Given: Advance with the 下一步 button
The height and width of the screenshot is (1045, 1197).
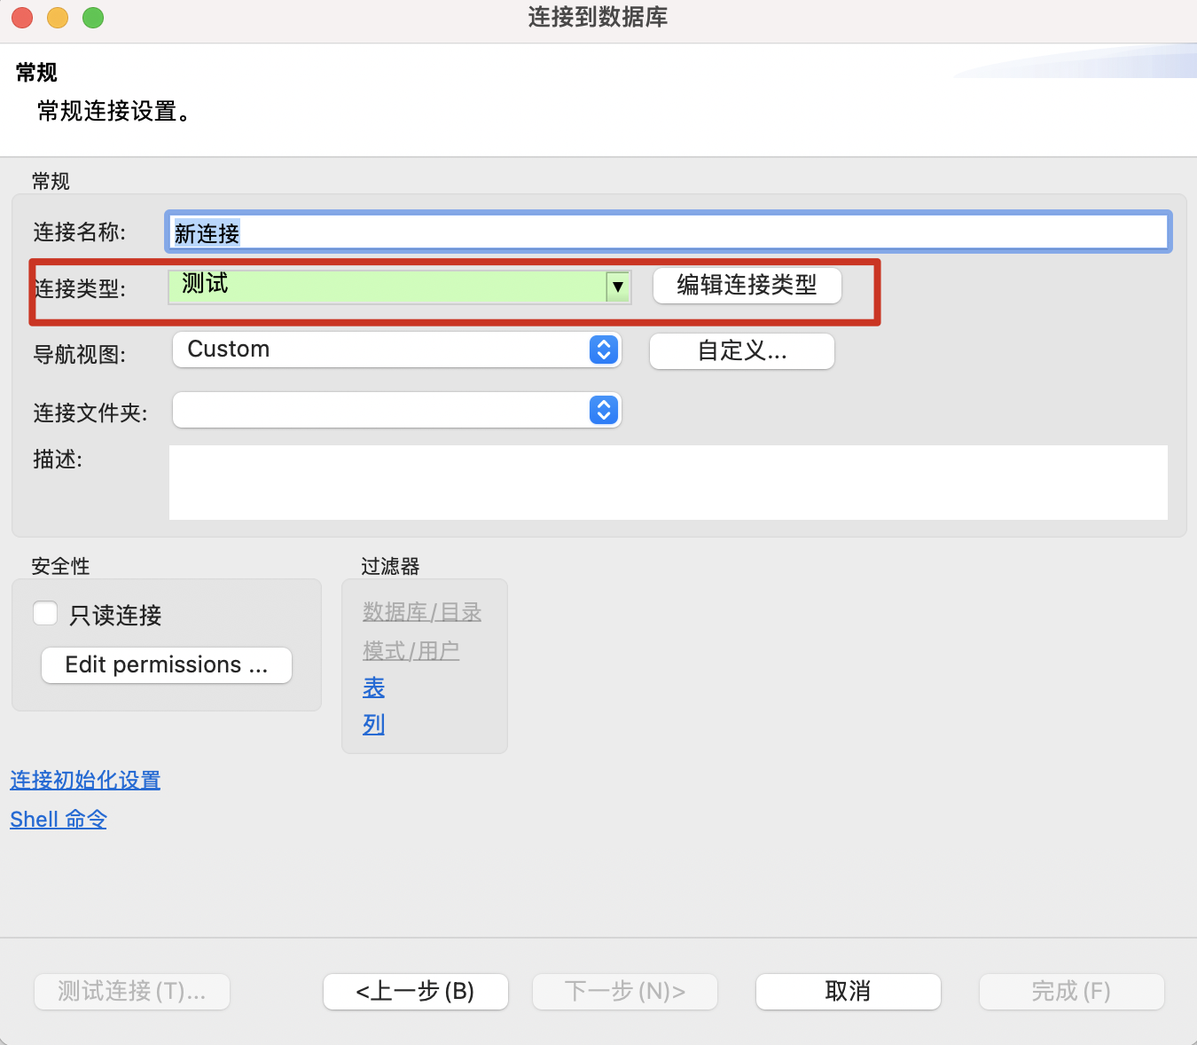Looking at the screenshot, I should coord(624,991).
